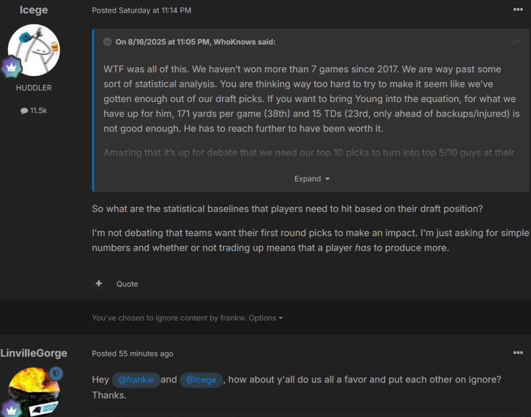Click the @Icege mention tag
Image resolution: width=531 pixels, height=417 pixels.
[201, 380]
